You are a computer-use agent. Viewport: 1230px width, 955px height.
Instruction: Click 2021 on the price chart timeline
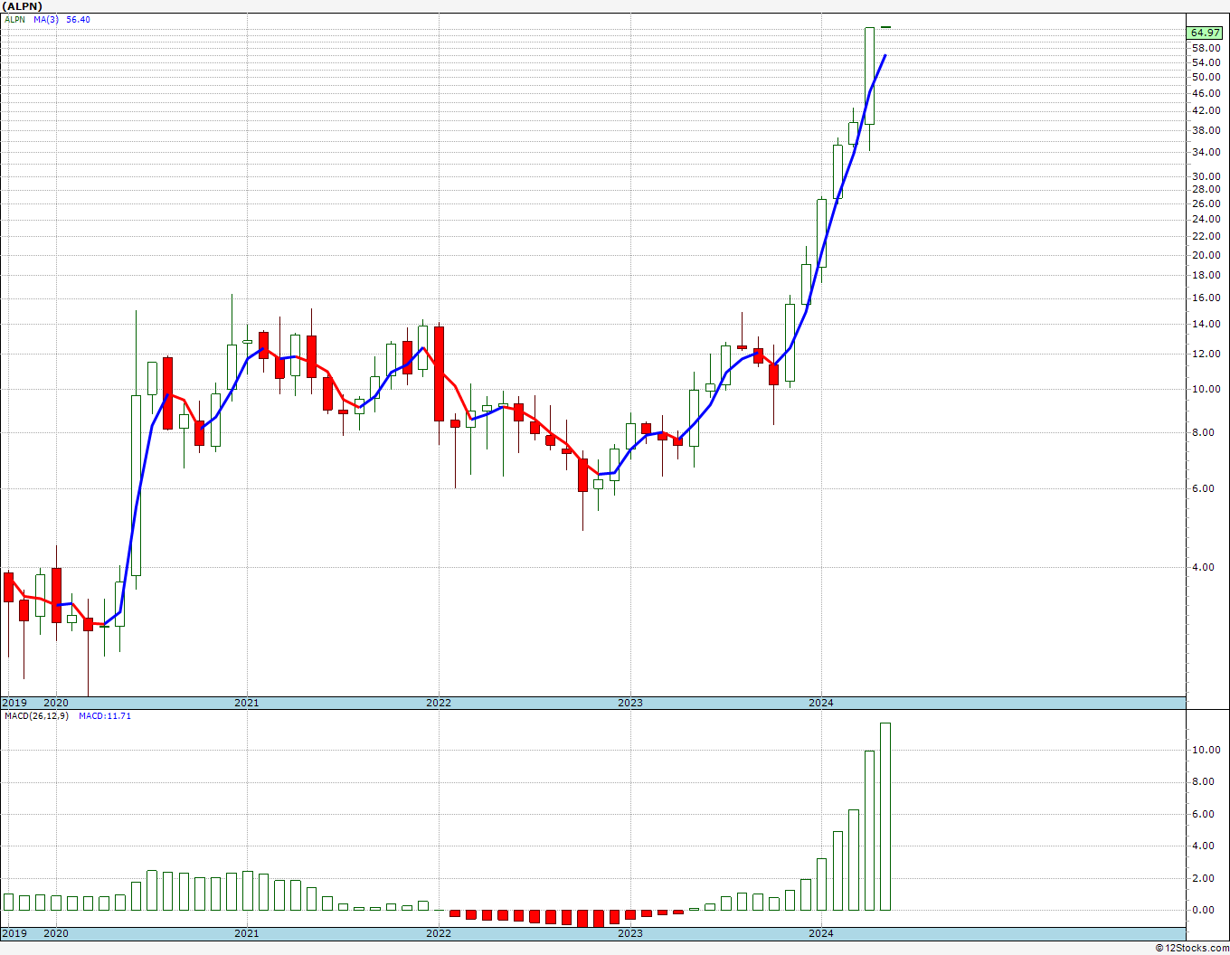(247, 703)
